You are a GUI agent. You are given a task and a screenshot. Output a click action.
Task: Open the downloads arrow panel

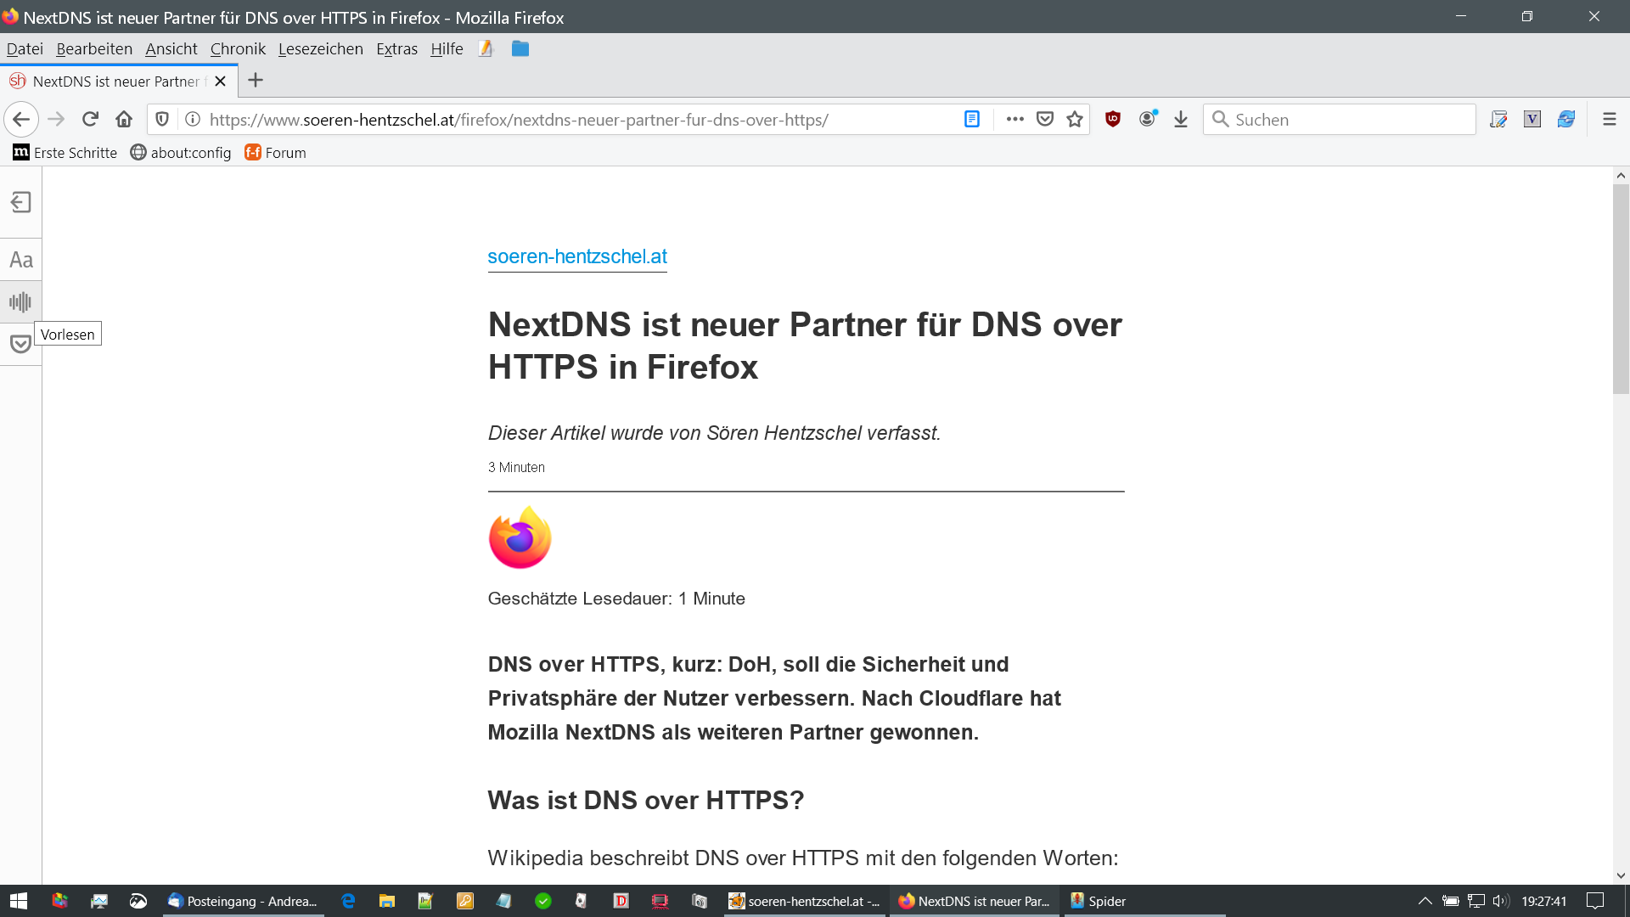click(x=1181, y=120)
